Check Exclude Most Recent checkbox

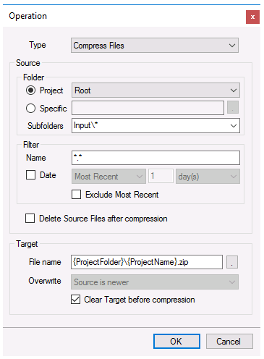[x=76, y=194]
